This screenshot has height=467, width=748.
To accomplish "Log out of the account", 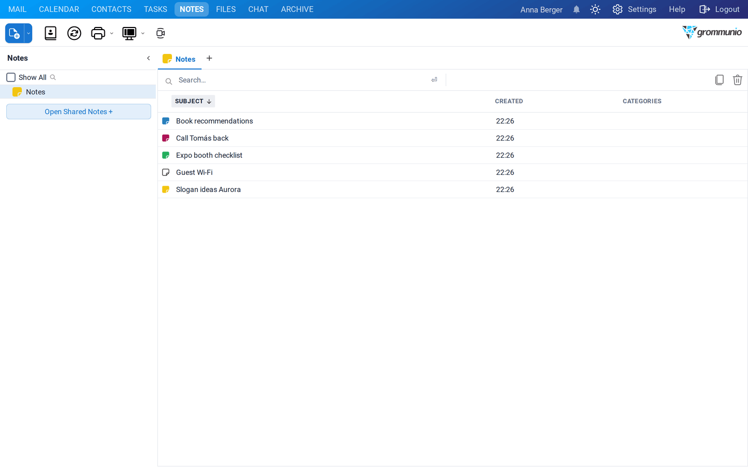I will [x=719, y=9].
